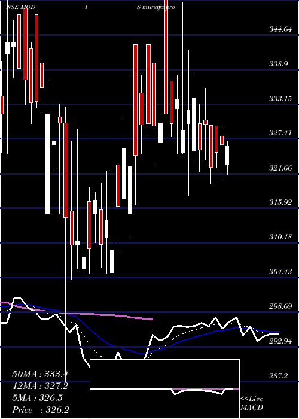Viewport: 299px width, 419px height.
Task: Click the 12MA : 327.2 readout
Action: [x=40, y=386]
